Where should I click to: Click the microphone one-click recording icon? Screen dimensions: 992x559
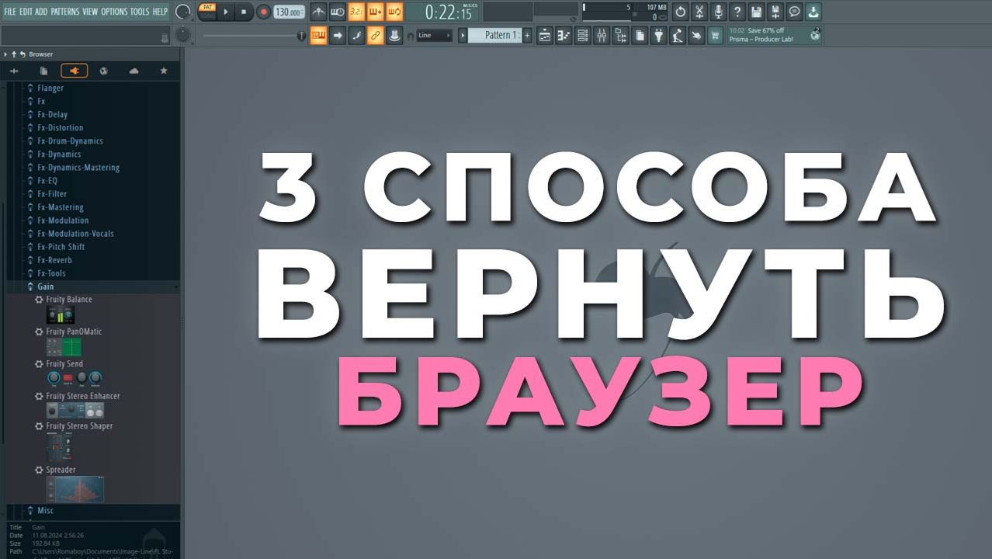pyautogui.click(x=719, y=12)
